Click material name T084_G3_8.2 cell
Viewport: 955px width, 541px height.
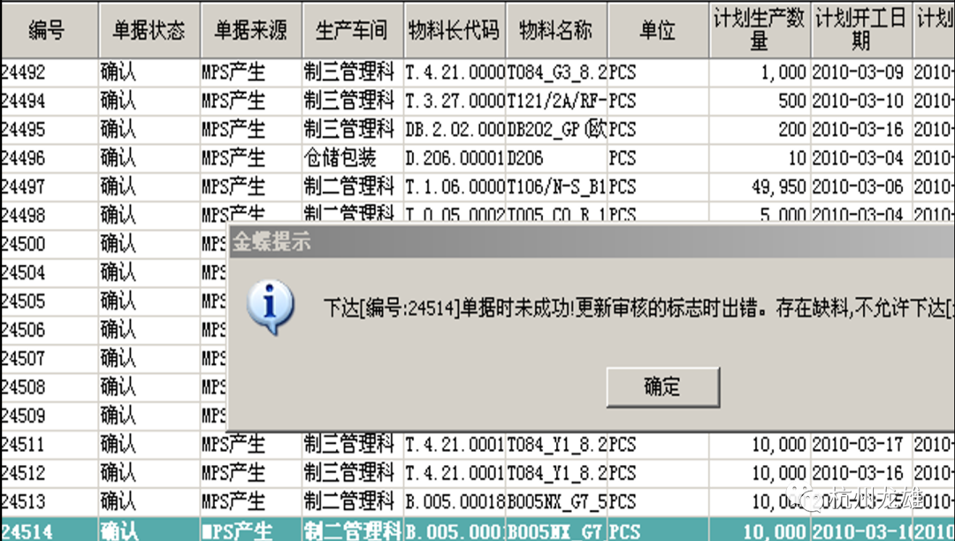point(556,73)
